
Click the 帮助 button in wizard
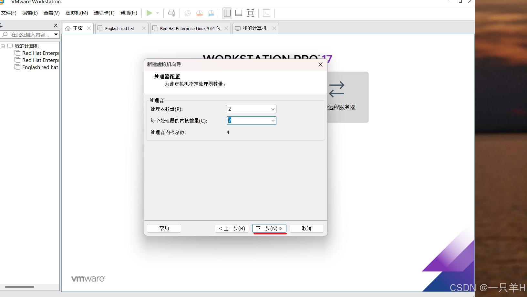tap(164, 228)
